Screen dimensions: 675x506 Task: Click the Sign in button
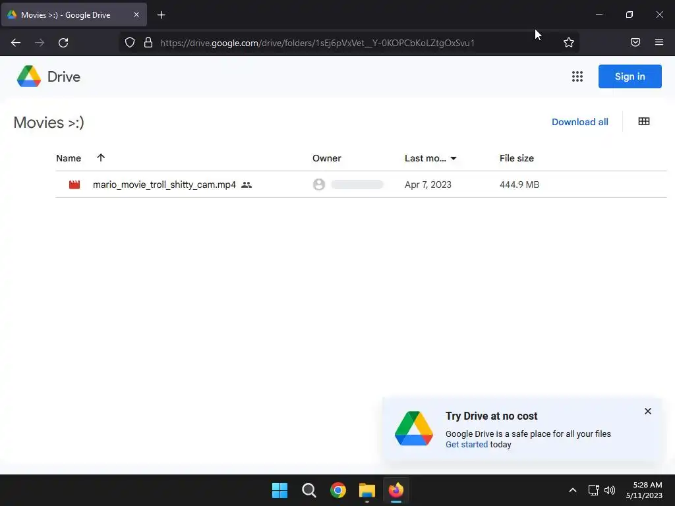pyautogui.click(x=630, y=76)
